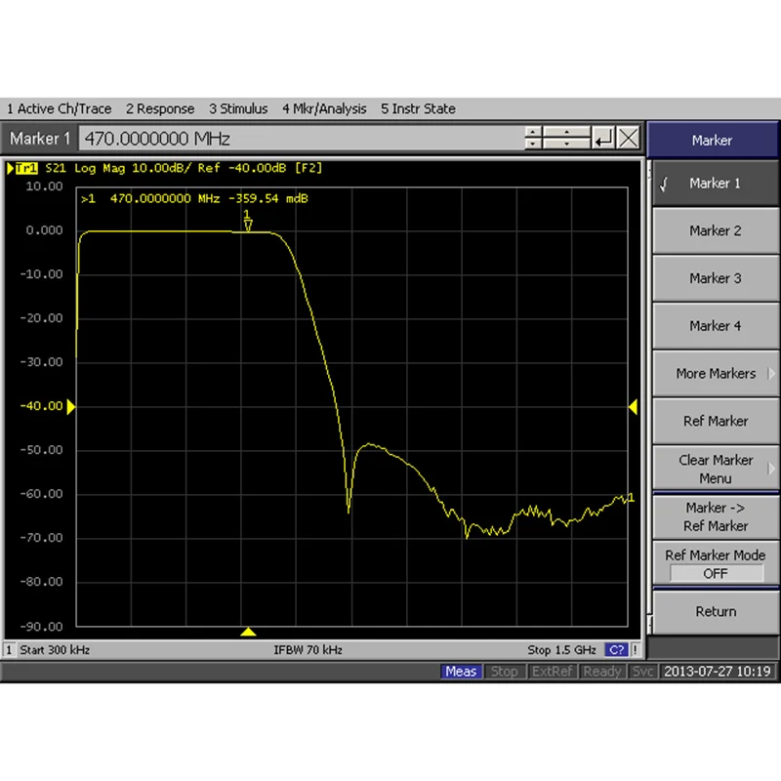Click the softkey panel scrollbar
Image resolution: width=781 pixels, height=781 pixels.
649,396
